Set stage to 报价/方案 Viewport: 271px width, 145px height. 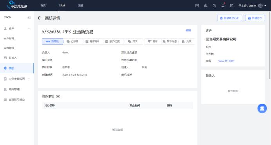click(x=113, y=41)
